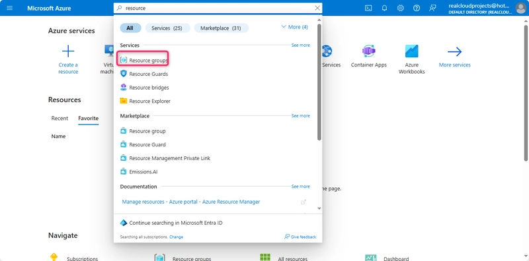
Task: Open the Settings gear icon
Action: pos(401,8)
